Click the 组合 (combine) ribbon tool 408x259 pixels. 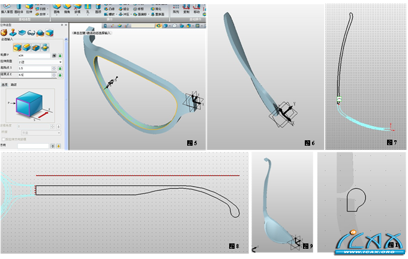124,9
